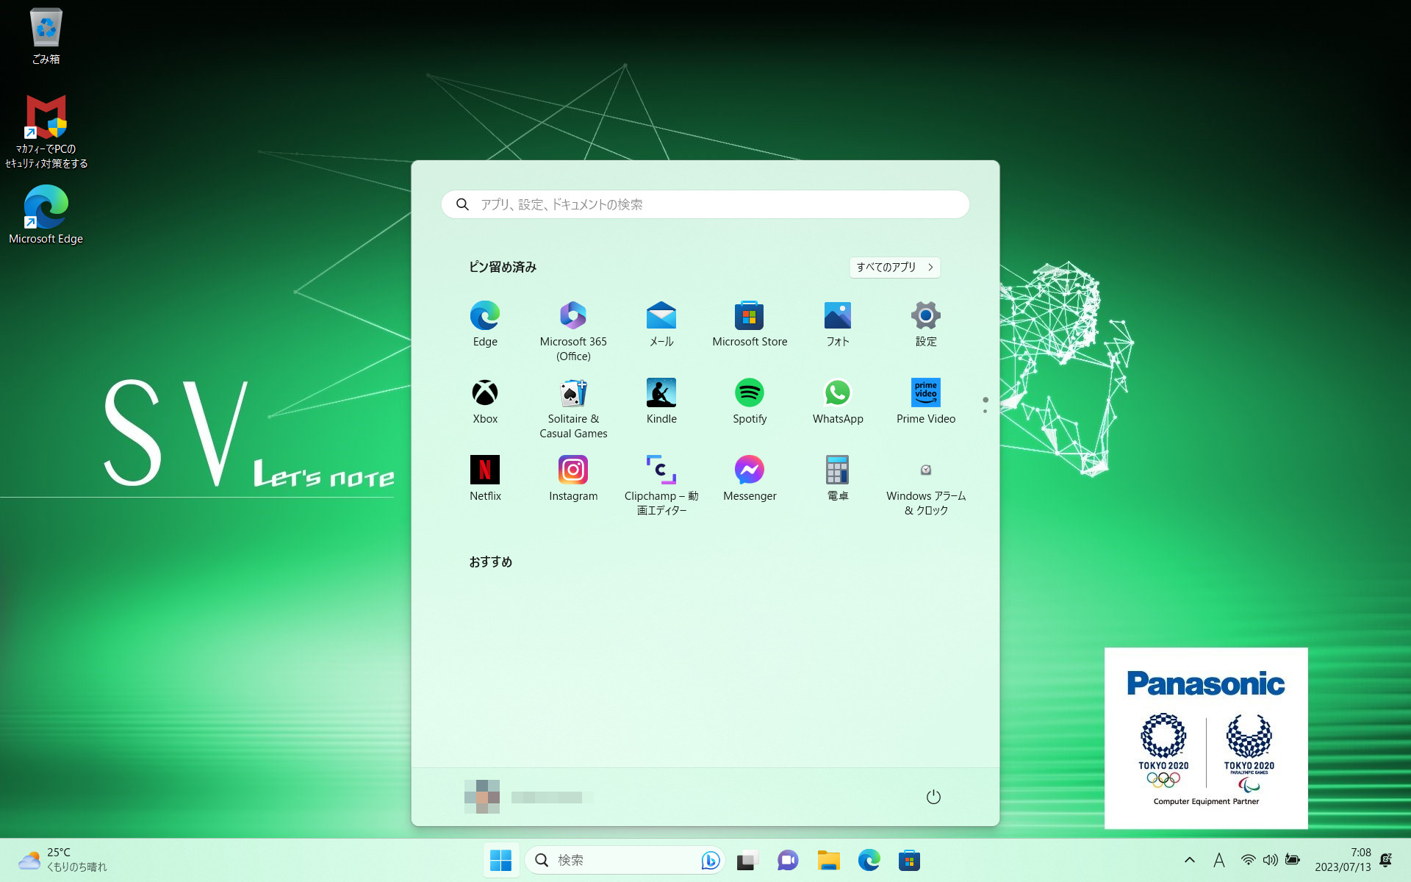Go to next pinned apps page dot
Screen dimensions: 1411x882
[x=985, y=412]
